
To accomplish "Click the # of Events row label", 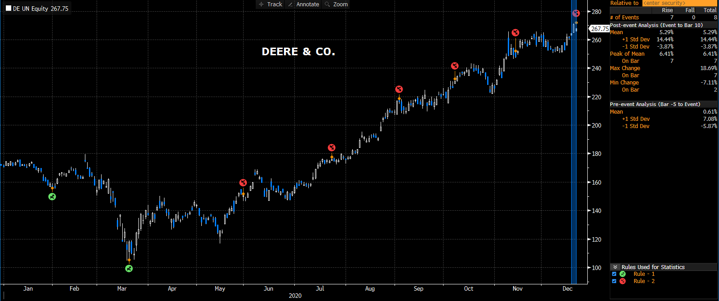I will coord(624,18).
